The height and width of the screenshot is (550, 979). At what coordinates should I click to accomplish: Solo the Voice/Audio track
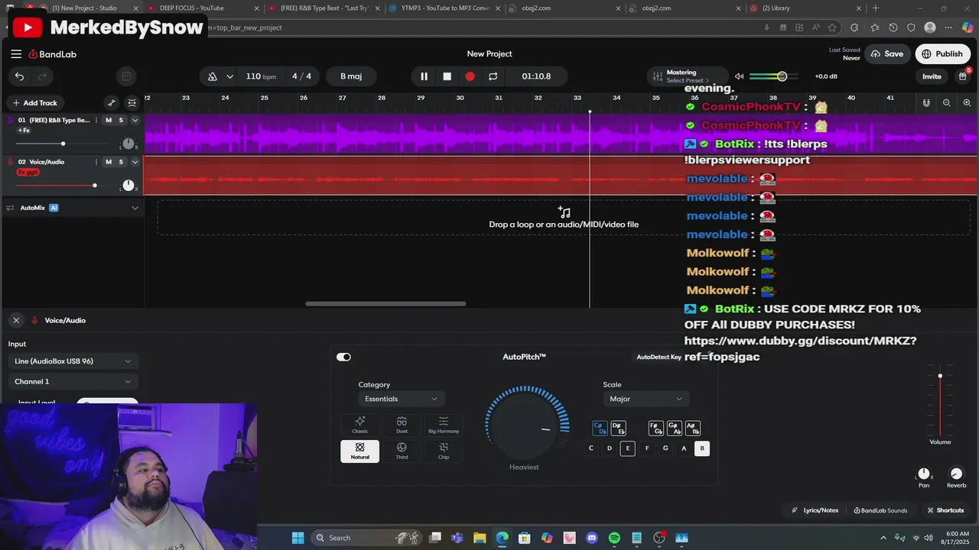[121, 162]
